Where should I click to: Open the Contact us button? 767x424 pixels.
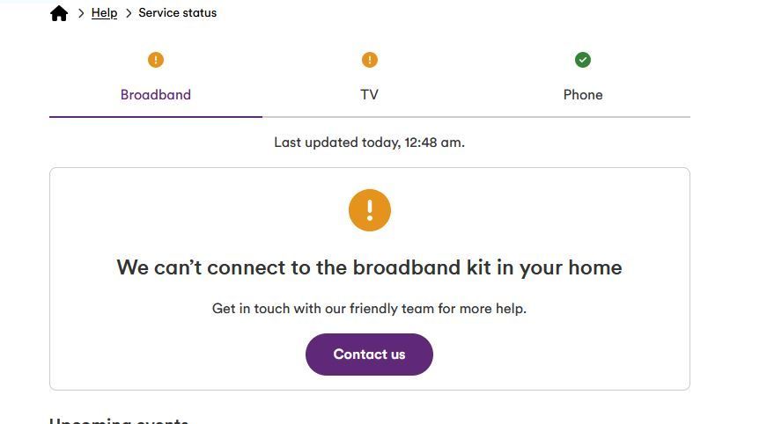[369, 355]
